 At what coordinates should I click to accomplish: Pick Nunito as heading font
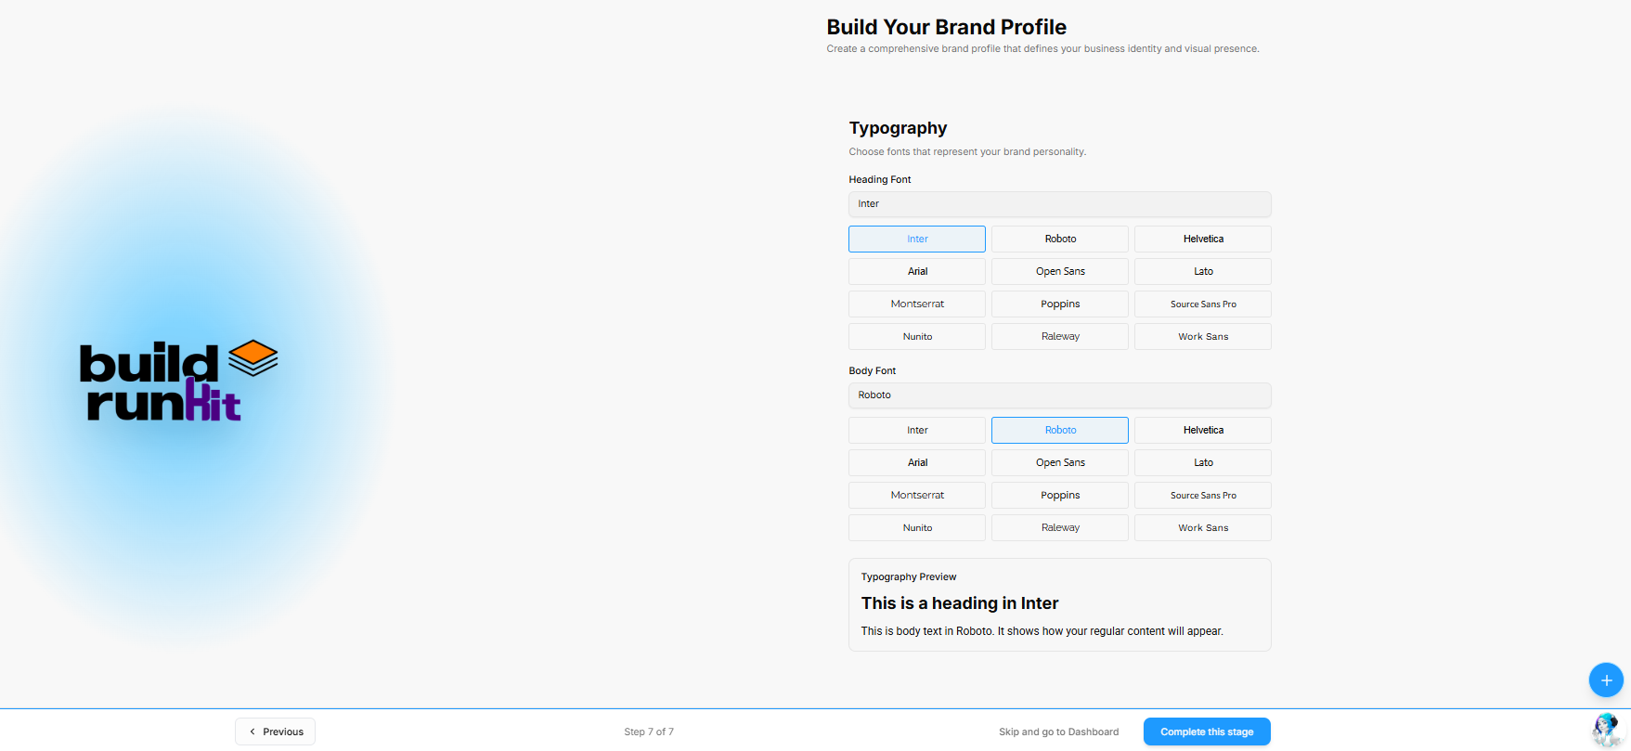pos(917,336)
